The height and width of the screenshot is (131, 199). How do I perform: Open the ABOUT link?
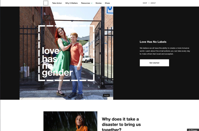pos(153,3)
